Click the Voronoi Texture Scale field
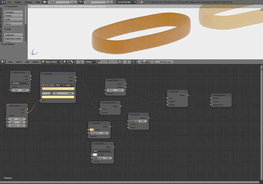This screenshot has width=263, height=184. [20, 90]
